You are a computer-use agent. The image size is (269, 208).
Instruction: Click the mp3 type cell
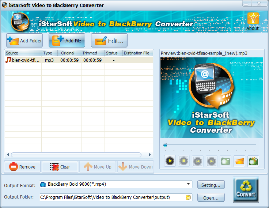(49, 60)
